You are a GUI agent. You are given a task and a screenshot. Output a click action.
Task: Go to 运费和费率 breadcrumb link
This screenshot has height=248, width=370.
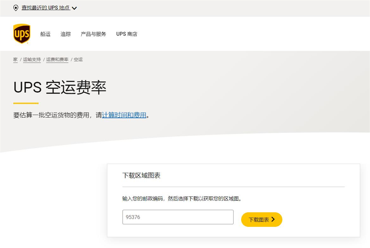(57, 60)
